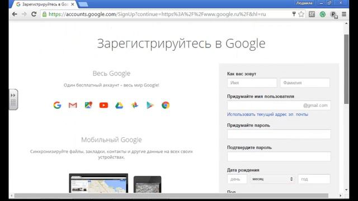This screenshot has height=201, width=358.
Task: Click the browser Back arrow
Action: (x=15, y=14)
